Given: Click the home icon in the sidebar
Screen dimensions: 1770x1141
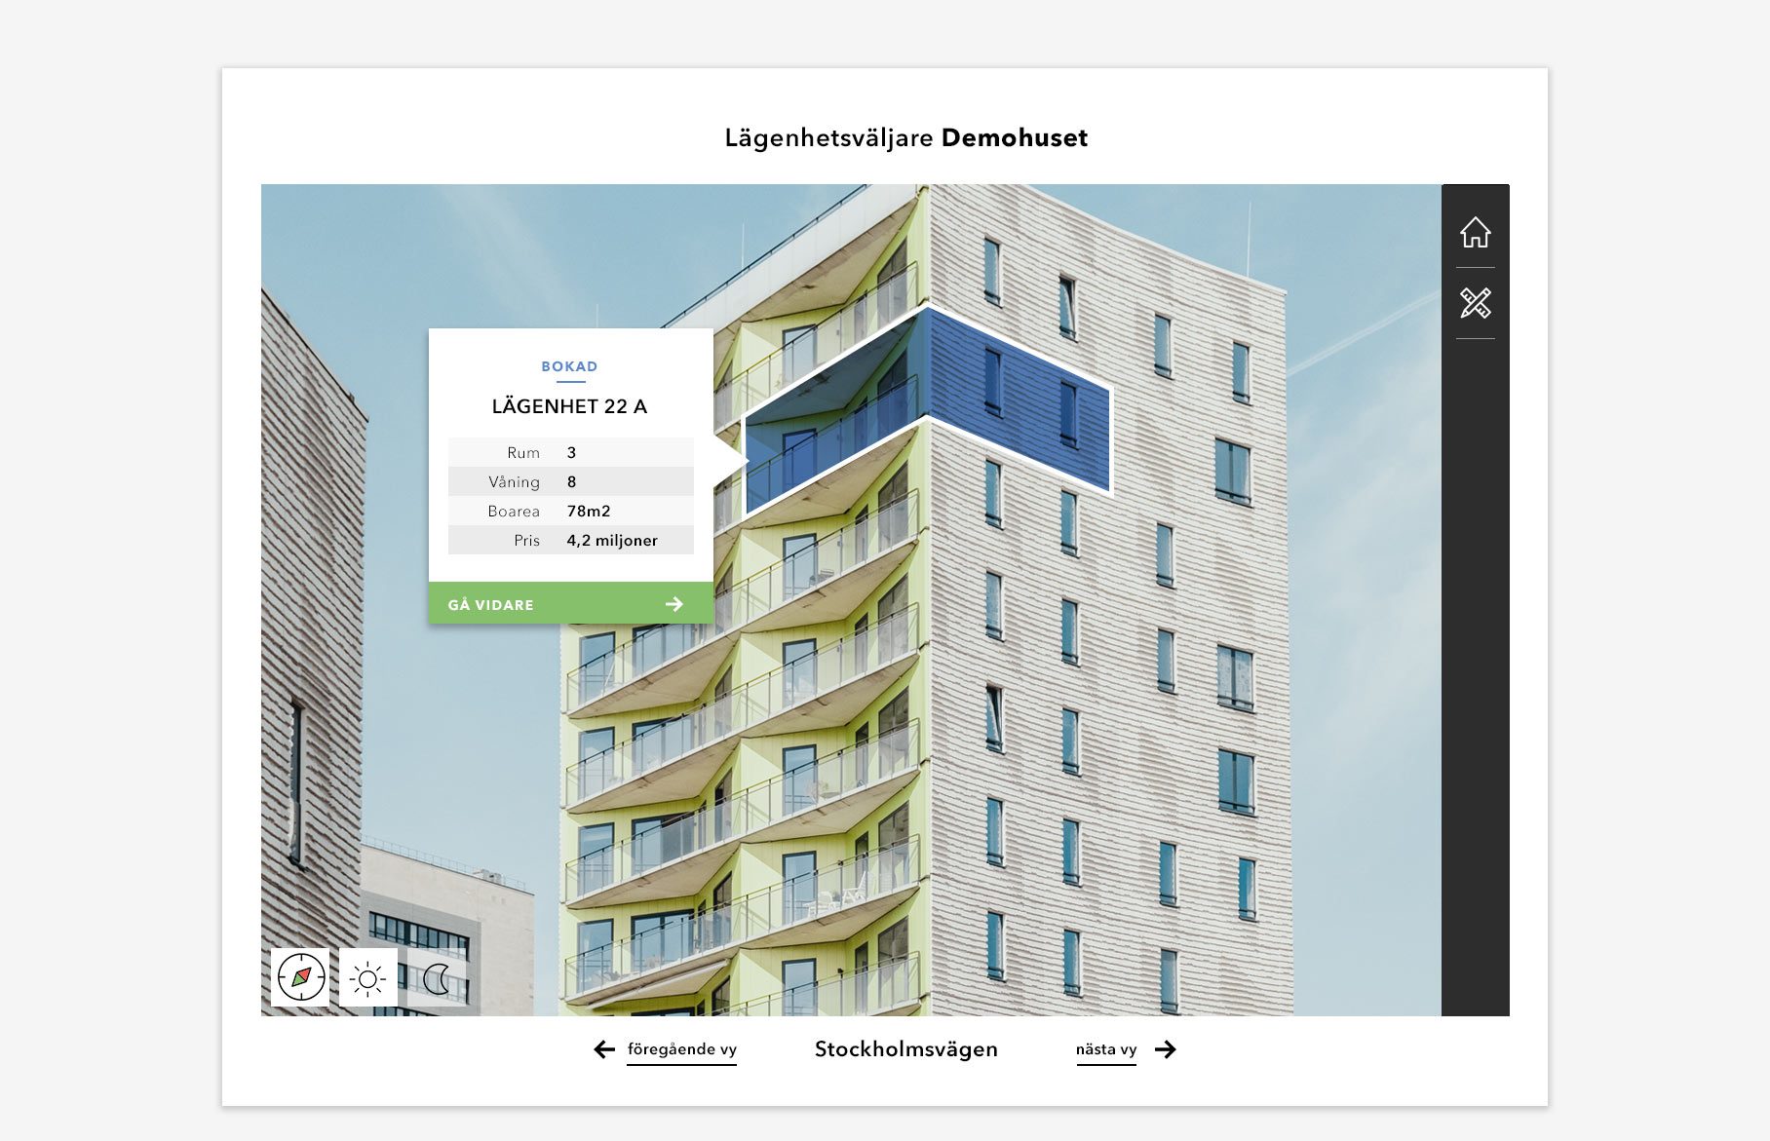Looking at the screenshot, I should (1475, 233).
